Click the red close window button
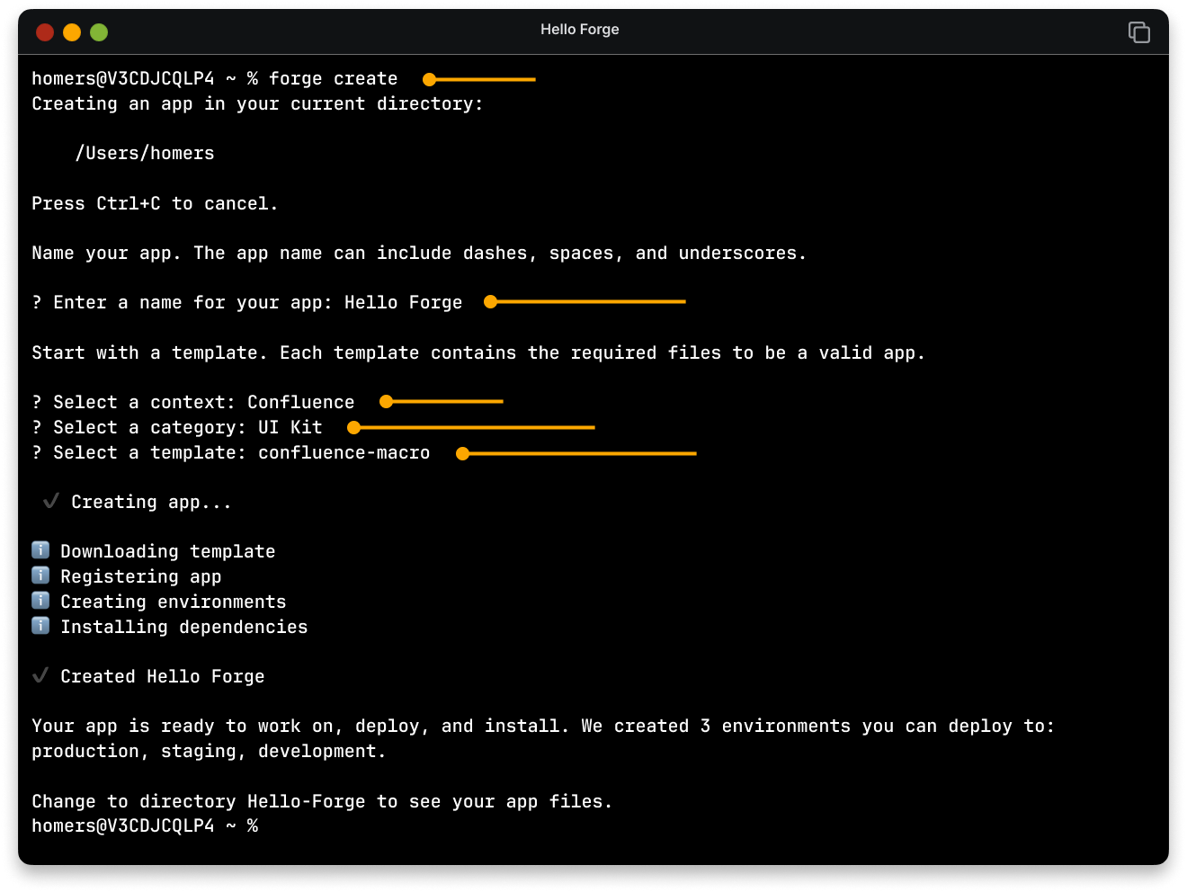1187x892 pixels. pyautogui.click(x=45, y=32)
